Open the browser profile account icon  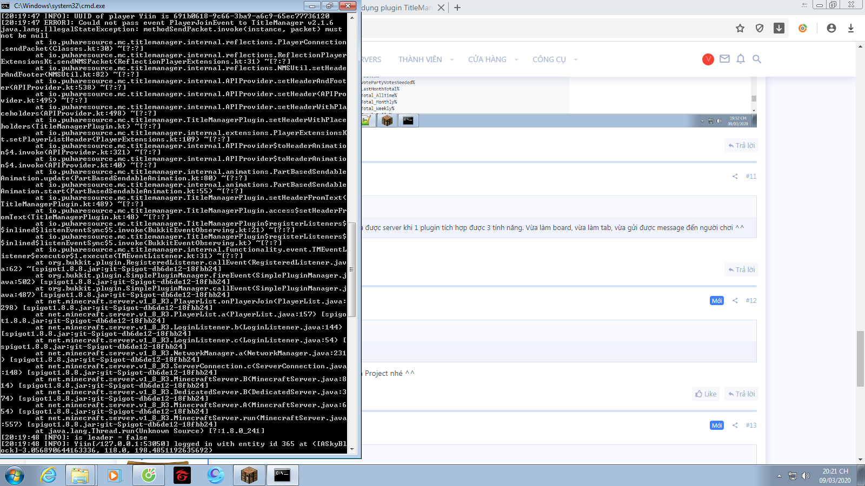click(831, 28)
